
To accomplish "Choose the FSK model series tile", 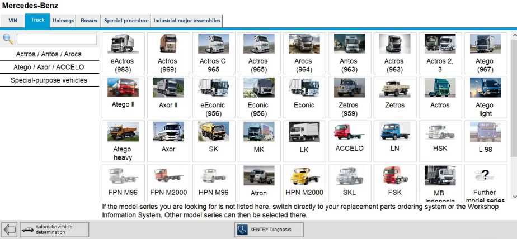I will (395, 183).
